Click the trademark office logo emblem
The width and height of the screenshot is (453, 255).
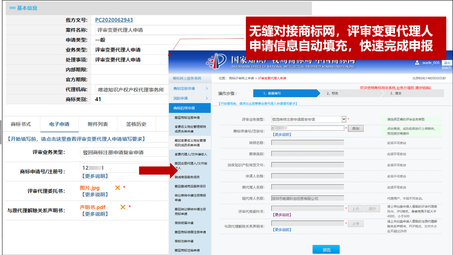click(216, 61)
